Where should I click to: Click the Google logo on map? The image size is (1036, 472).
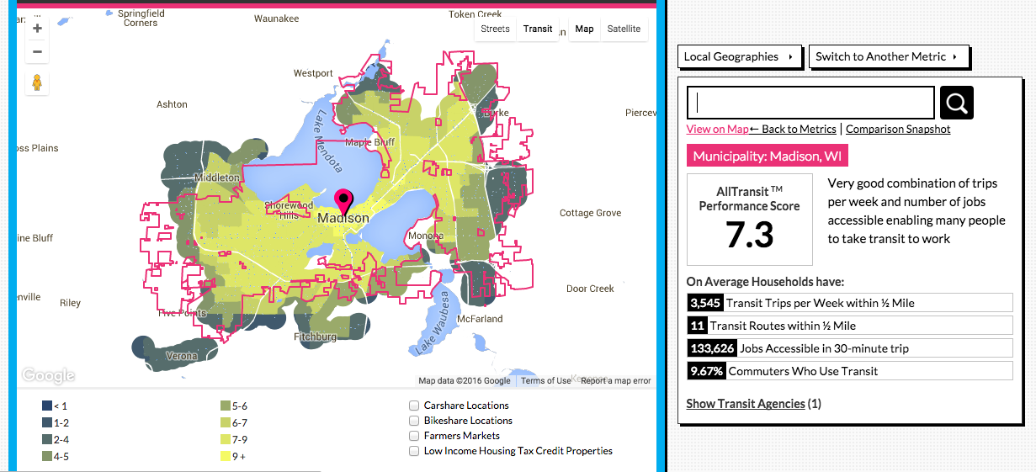(x=49, y=375)
